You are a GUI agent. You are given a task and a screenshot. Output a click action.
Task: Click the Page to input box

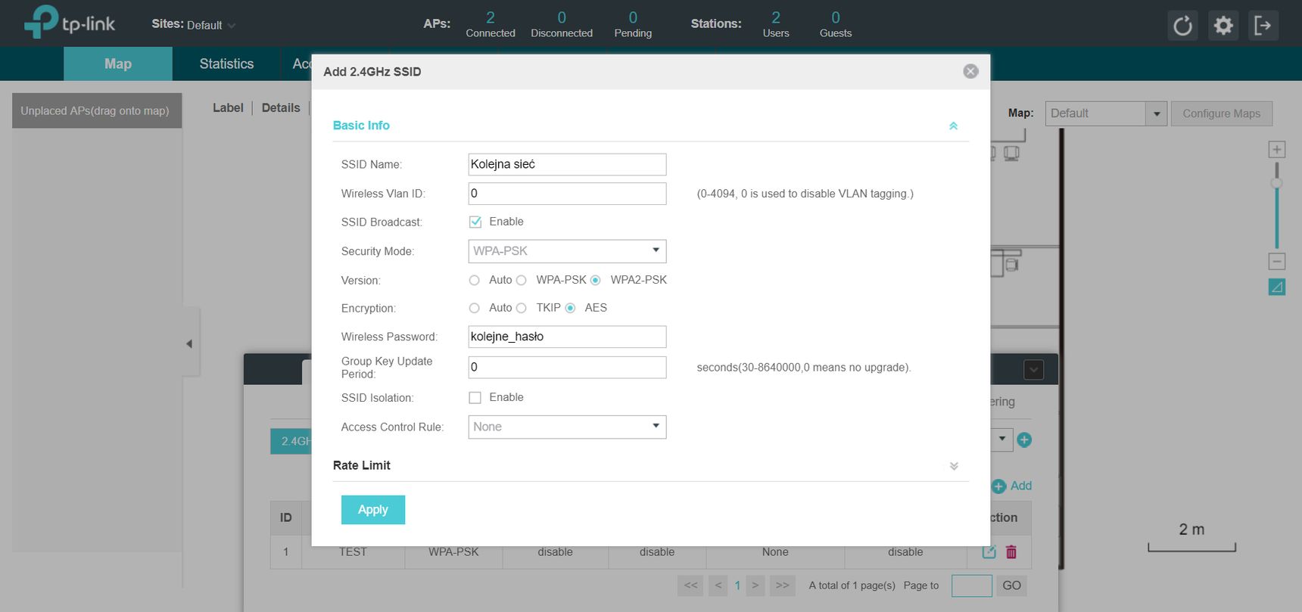point(971,586)
